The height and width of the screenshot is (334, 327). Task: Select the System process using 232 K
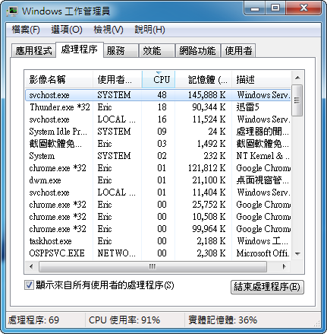pos(158,156)
